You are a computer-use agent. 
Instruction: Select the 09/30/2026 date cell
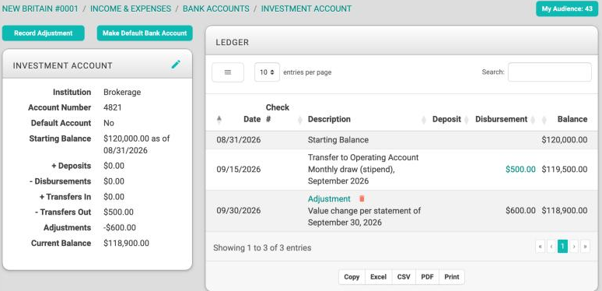pyautogui.click(x=239, y=210)
